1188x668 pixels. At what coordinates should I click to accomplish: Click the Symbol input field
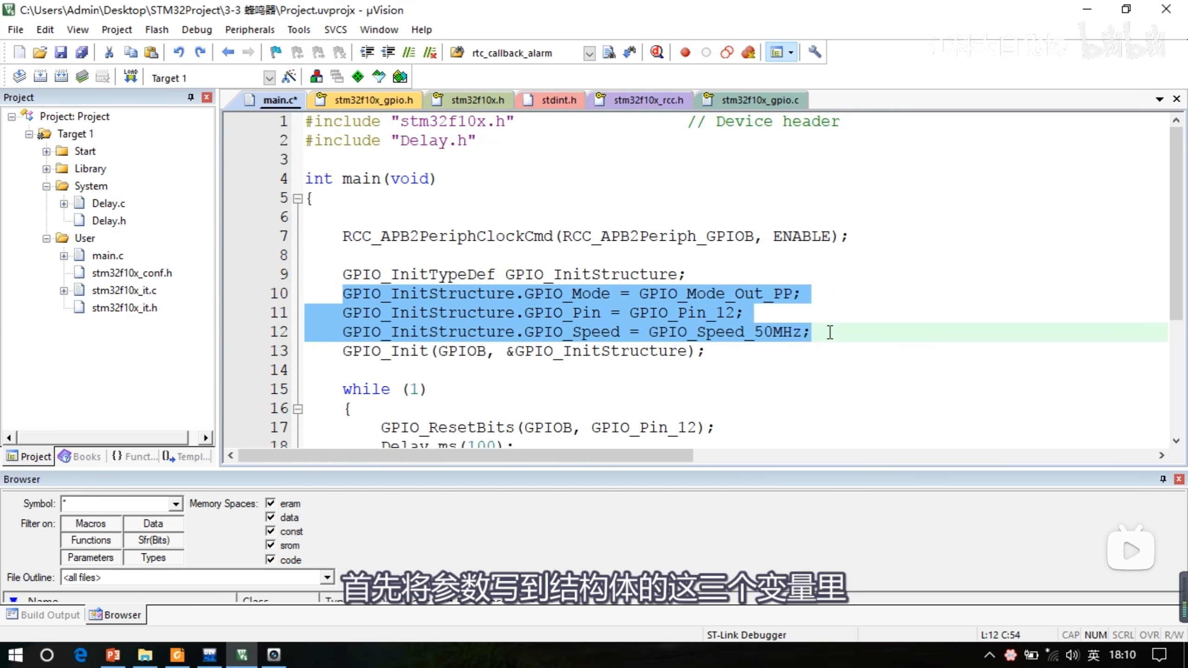[x=115, y=504]
